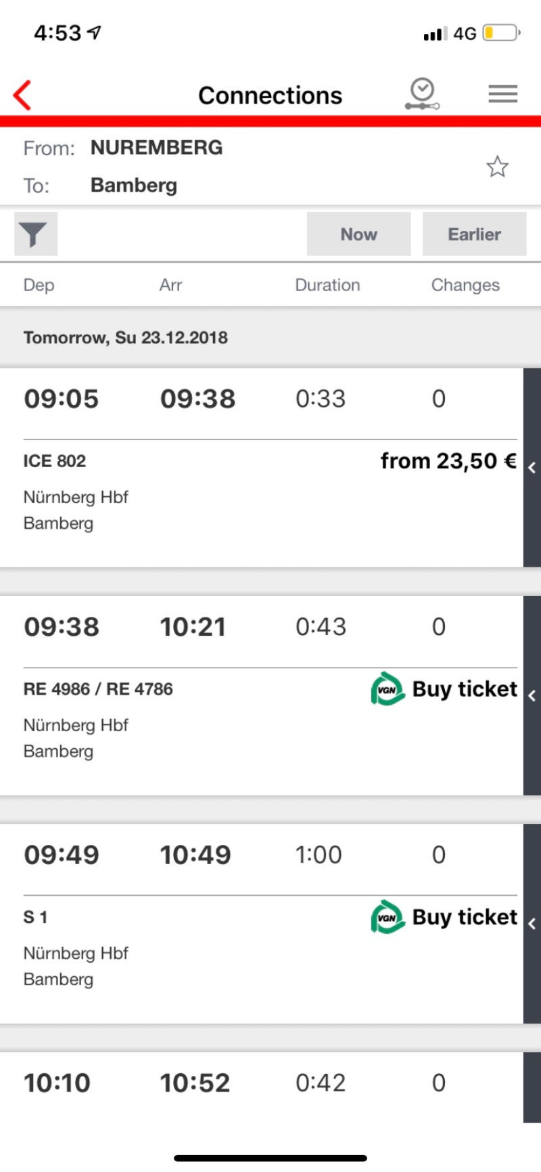Open the filter funnel options
The height and width of the screenshot is (1172, 541).
click(35, 234)
